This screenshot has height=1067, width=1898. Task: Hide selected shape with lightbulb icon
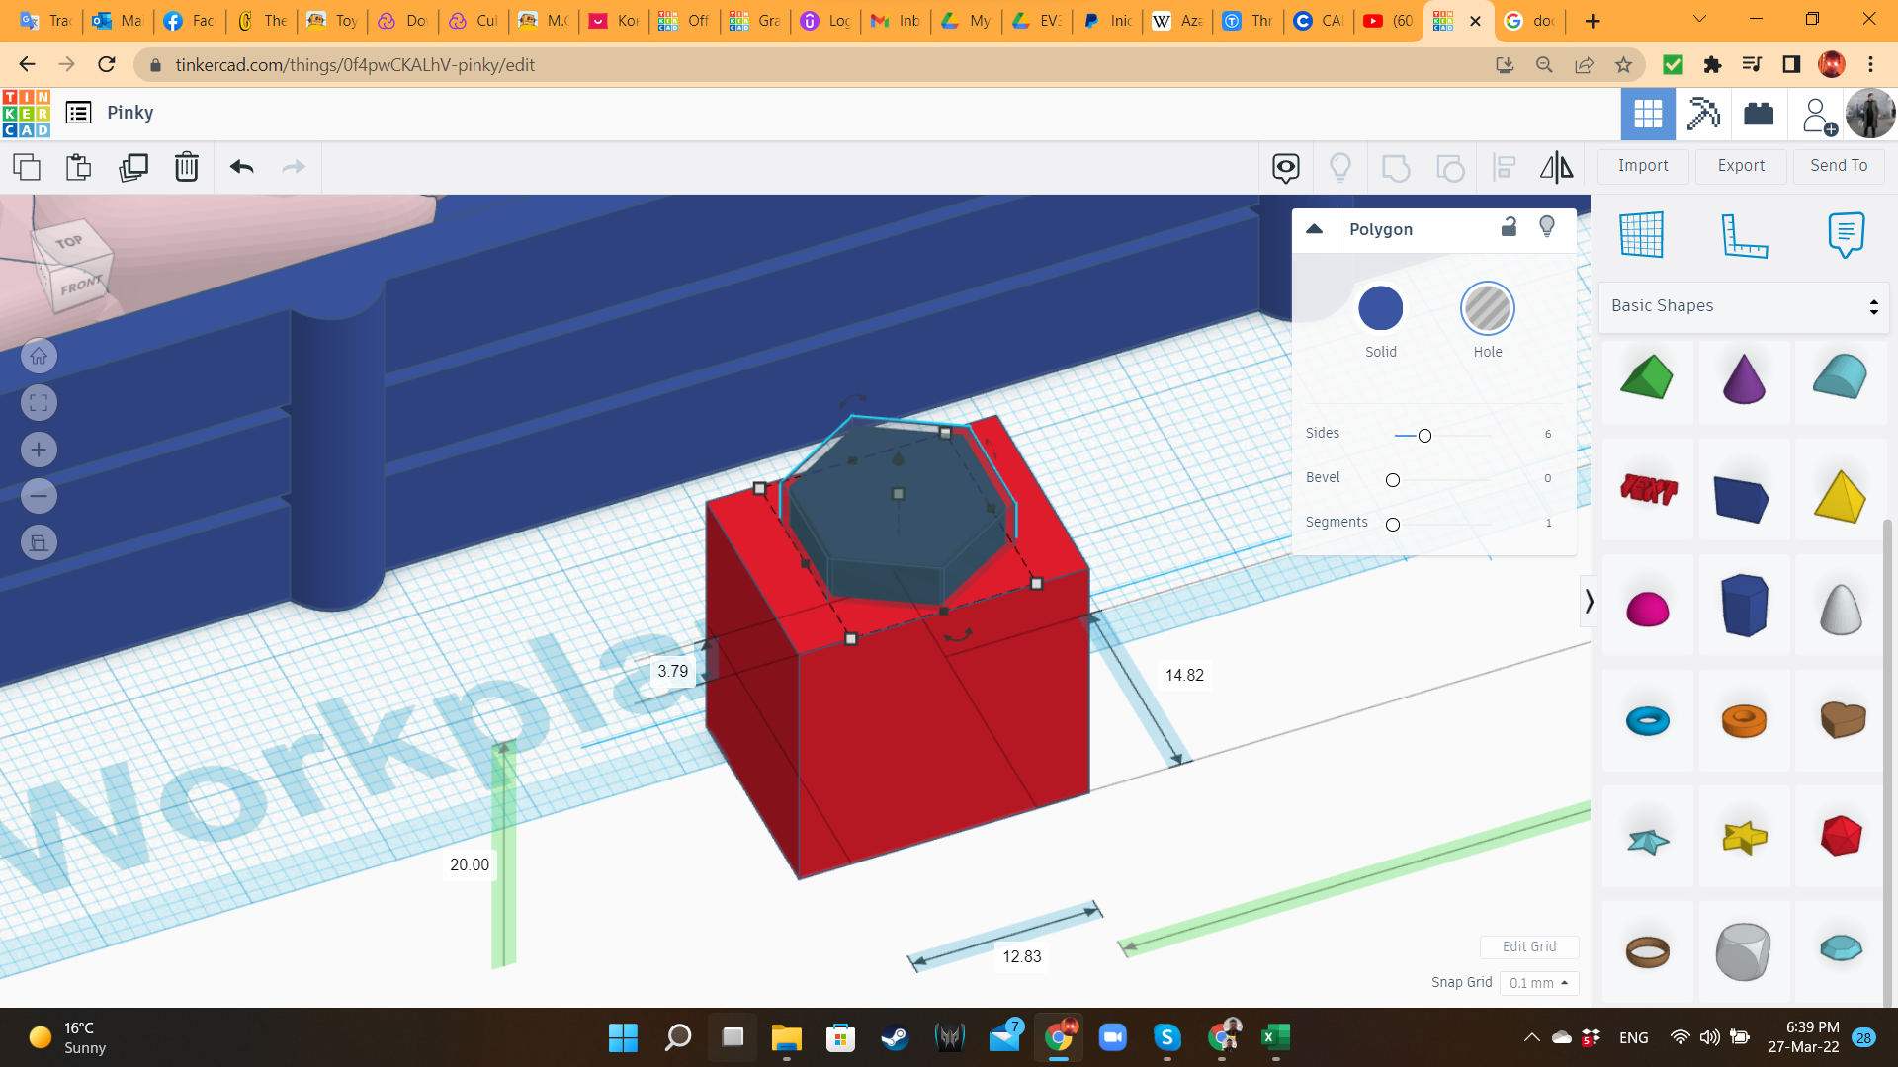coord(1547,227)
